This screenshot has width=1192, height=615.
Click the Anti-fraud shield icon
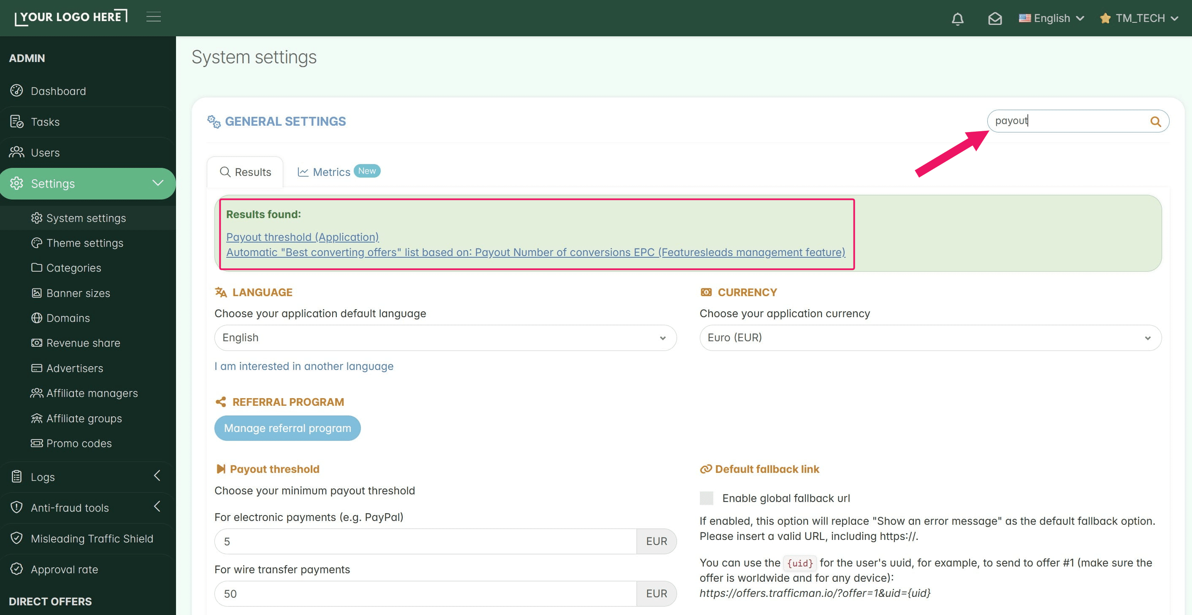point(16,507)
